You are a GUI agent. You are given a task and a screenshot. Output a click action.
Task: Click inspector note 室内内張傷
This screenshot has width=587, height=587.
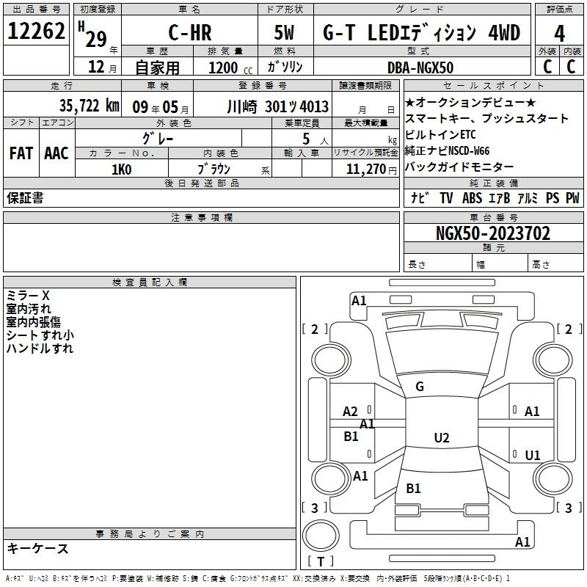click(33, 321)
